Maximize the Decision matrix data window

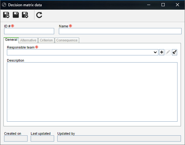pyautogui.click(x=163, y=5)
